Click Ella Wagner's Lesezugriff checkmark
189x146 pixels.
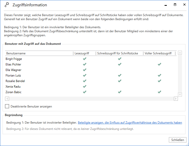point(85,70)
